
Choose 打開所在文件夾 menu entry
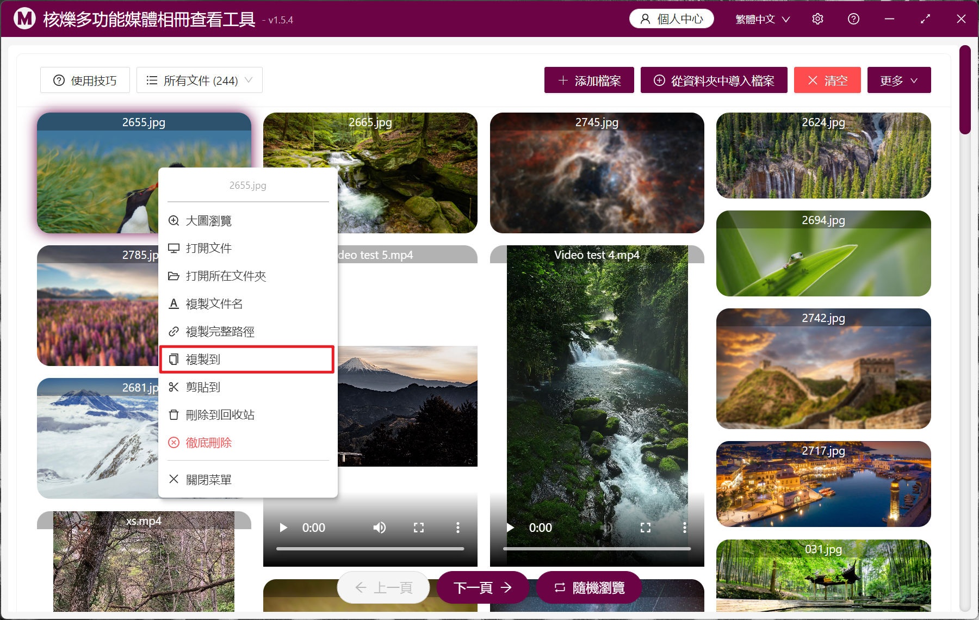(247, 276)
